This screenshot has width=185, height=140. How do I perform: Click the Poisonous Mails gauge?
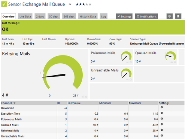coord(126,56)
